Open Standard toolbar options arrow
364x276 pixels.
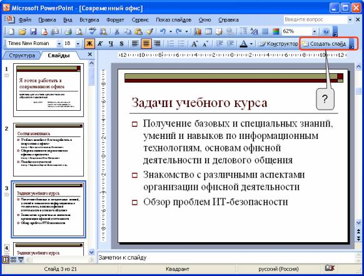335,31
